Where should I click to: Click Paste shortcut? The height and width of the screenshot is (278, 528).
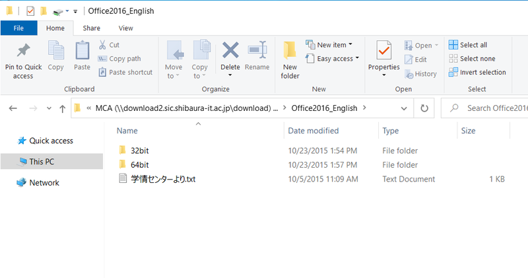125,72
